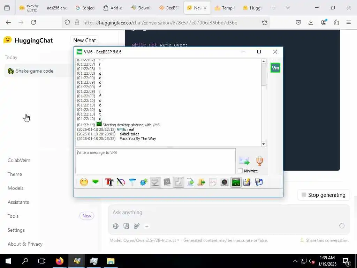Toggle the gray 'Aa' button in BeeBEEP toolbar

[x=167, y=182]
